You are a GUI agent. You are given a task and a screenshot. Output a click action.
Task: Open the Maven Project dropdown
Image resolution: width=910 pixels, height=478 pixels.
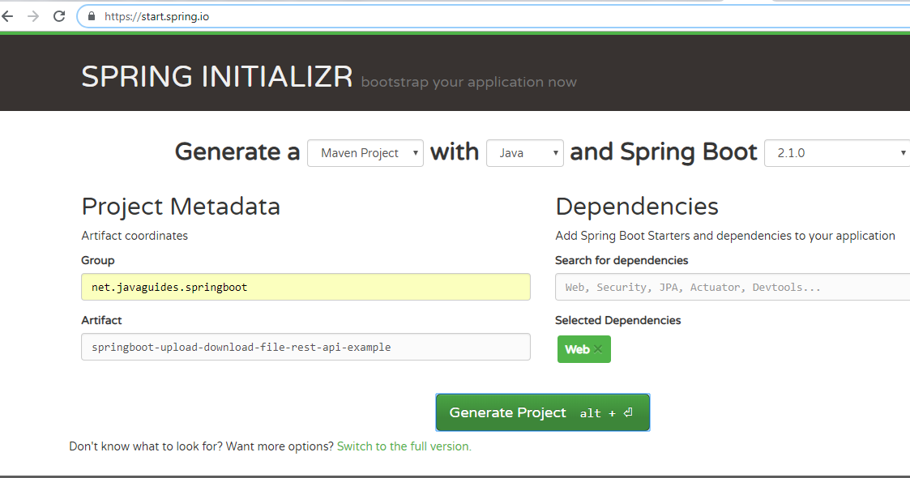click(365, 152)
